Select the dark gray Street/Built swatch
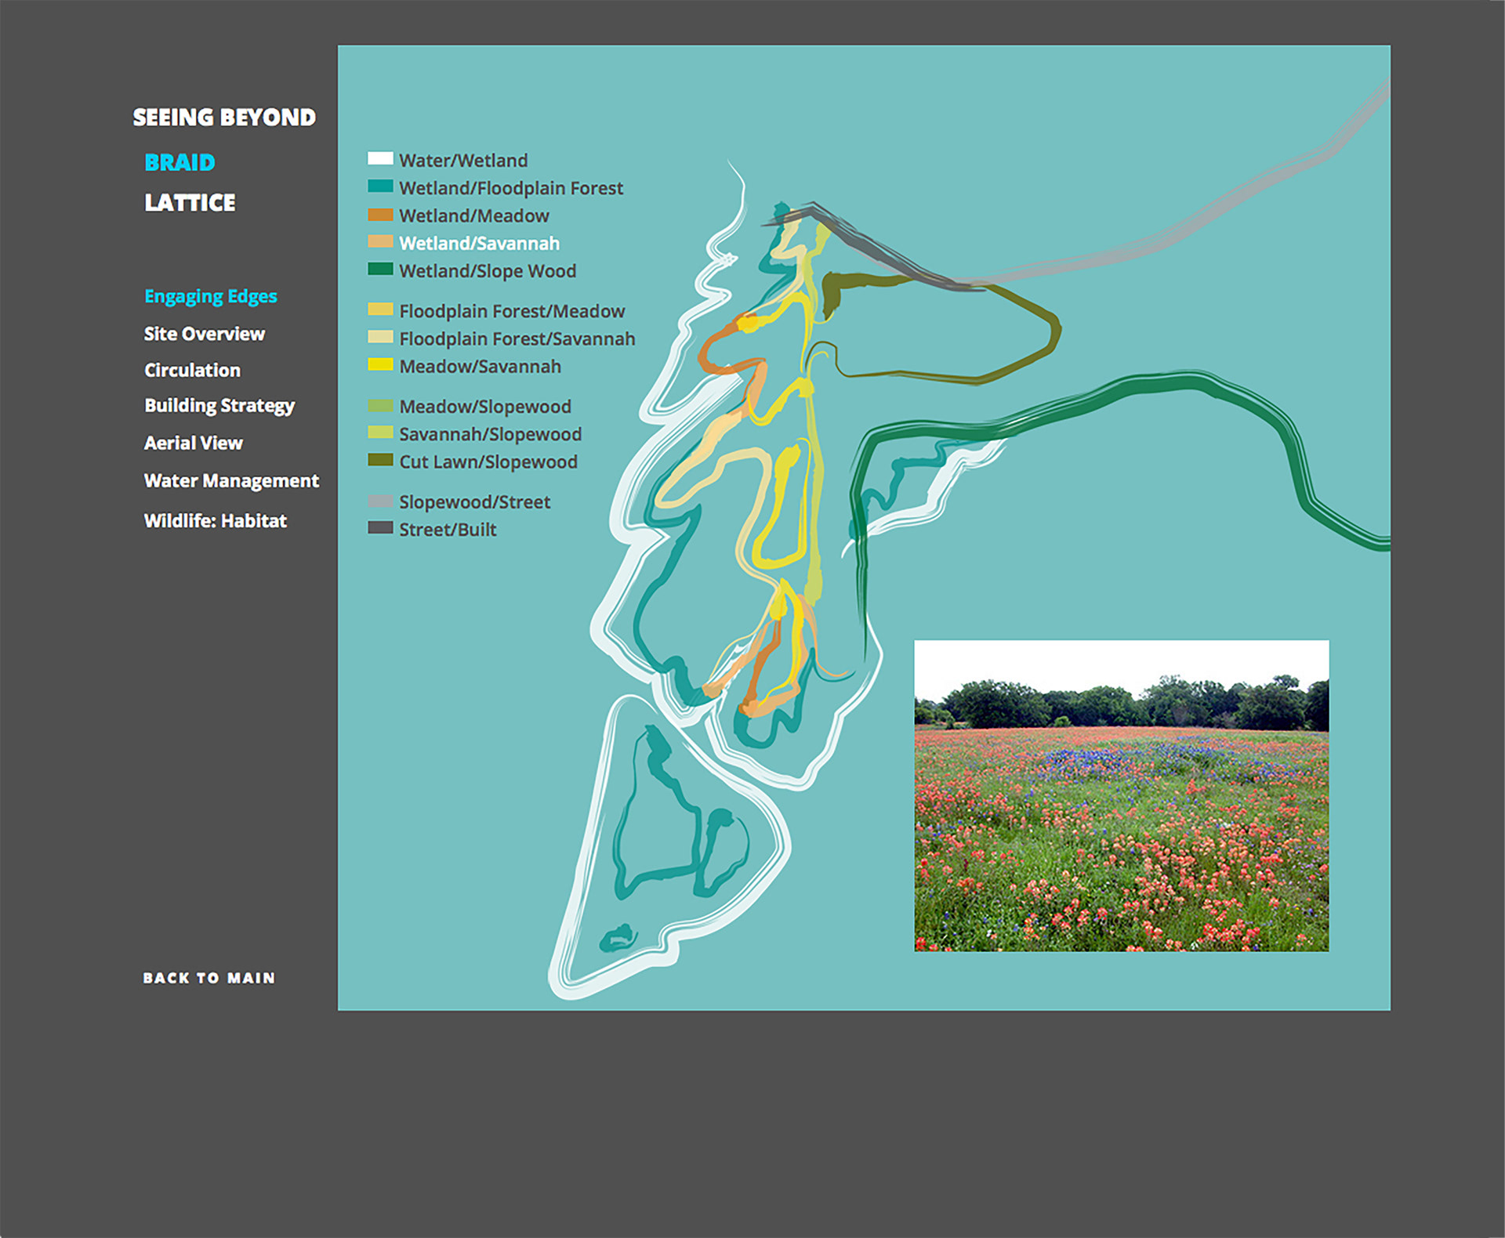Screen dimensions: 1505x1238 tap(380, 528)
